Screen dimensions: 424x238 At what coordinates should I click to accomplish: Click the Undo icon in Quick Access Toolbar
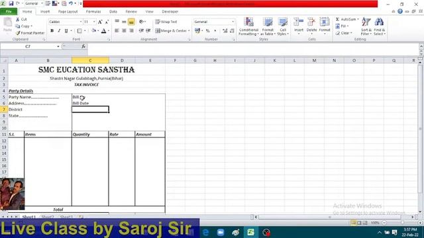coord(71,3)
